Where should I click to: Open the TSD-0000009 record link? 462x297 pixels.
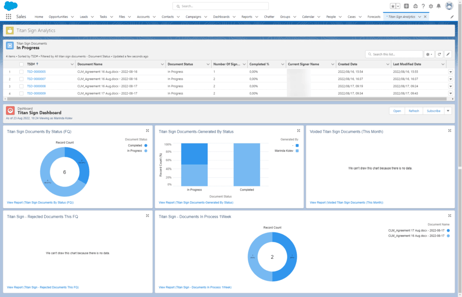(x=36, y=93)
